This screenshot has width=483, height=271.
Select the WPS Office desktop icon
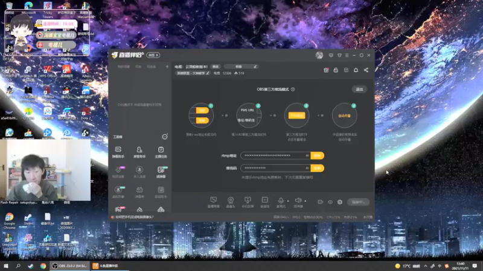48,71
